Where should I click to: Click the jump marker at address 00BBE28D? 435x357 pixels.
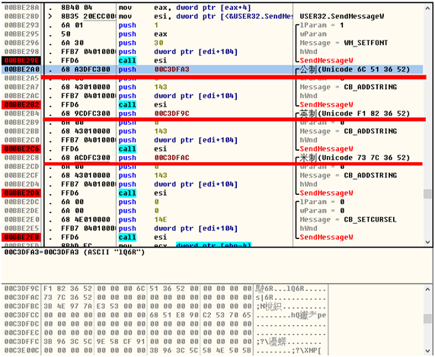[50, 17]
